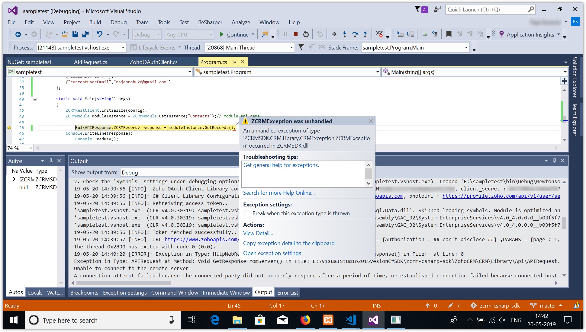Click the Navigate Backward arrow icon
This screenshot has height=332, width=586.
pos(18,34)
